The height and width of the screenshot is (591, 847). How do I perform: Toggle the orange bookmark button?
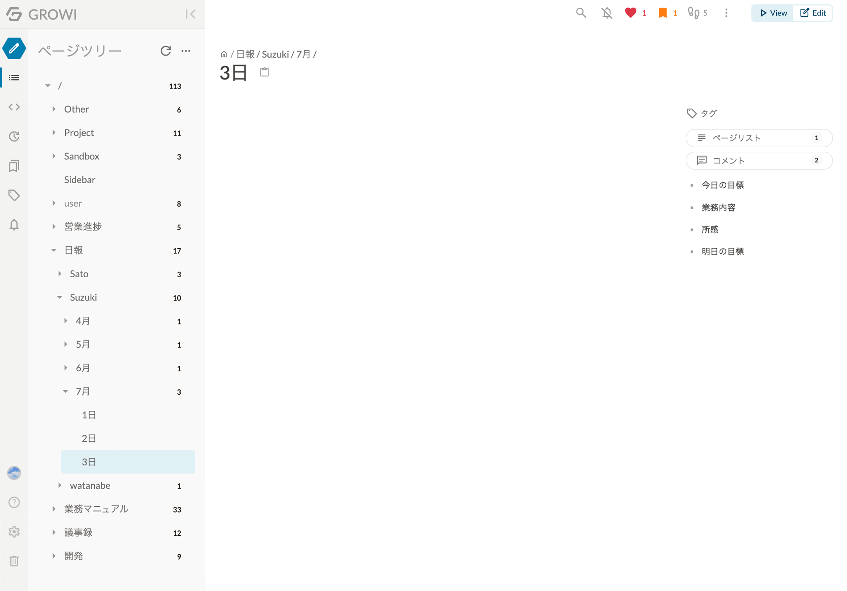pos(663,13)
